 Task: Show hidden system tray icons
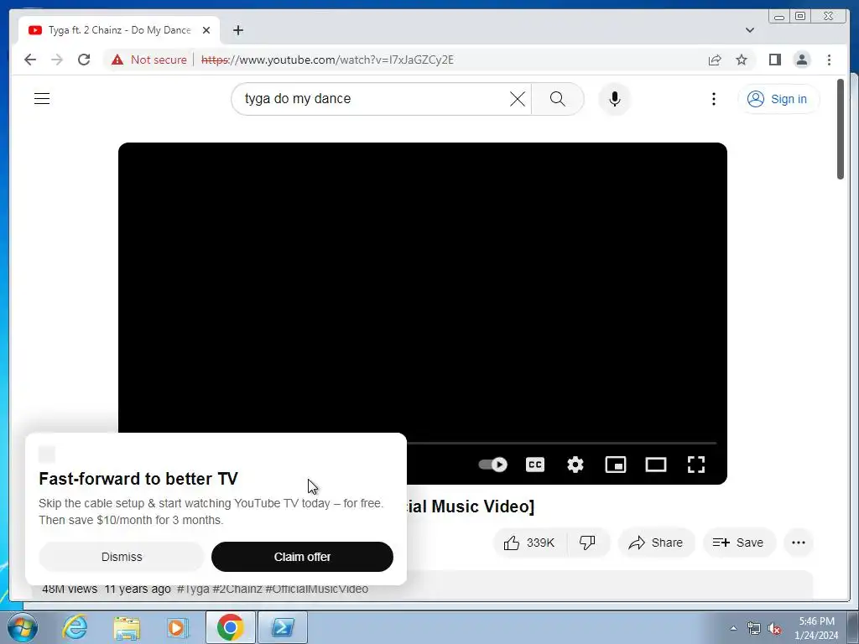click(733, 628)
